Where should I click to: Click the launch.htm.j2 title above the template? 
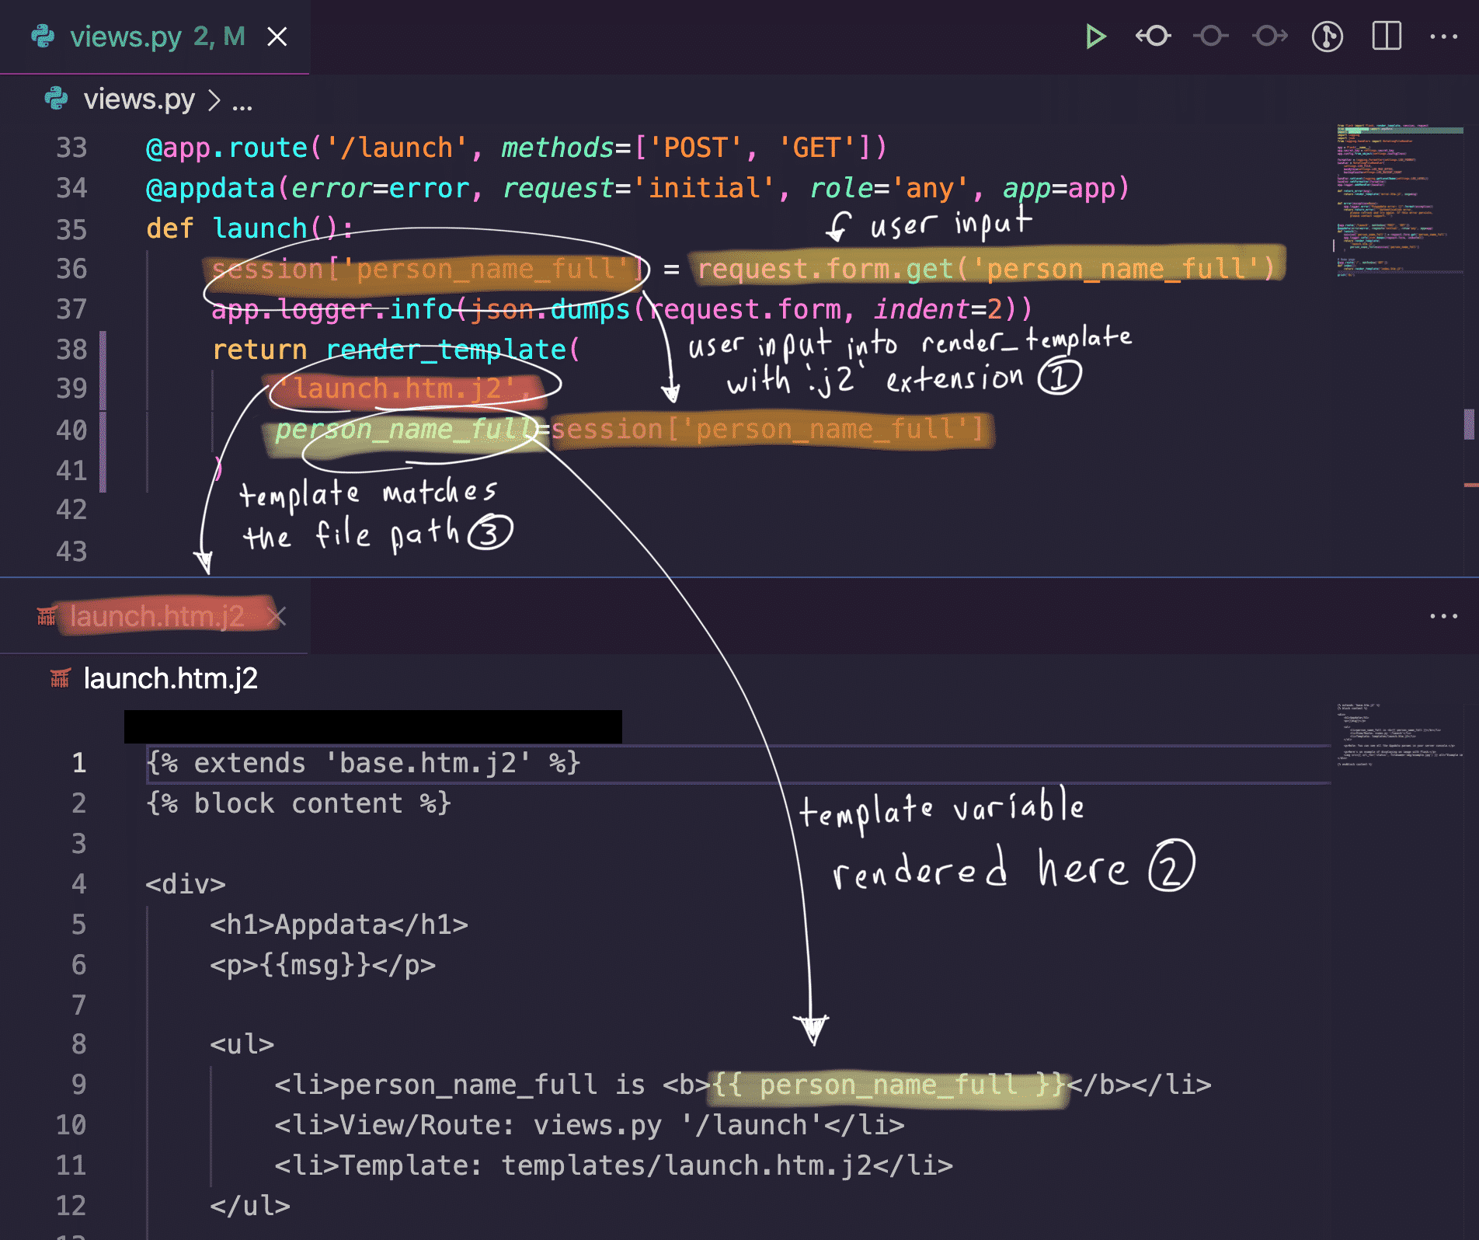pos(169,678)
